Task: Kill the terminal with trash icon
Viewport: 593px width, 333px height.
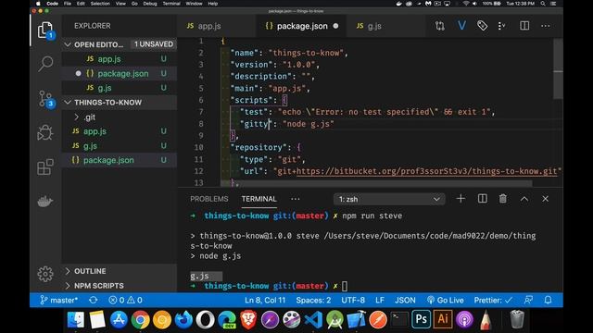Action: [502, 199]
